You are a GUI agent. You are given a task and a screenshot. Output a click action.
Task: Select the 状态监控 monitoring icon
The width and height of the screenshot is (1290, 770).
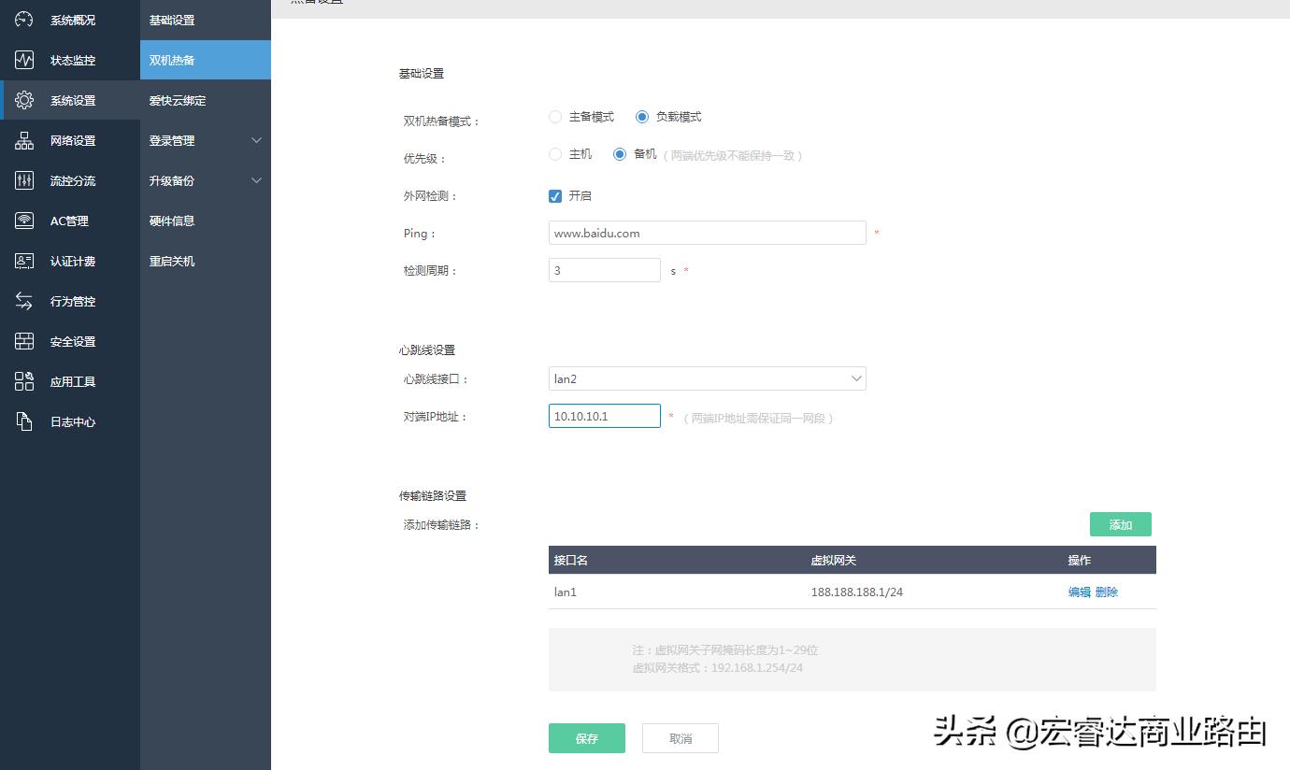24,59
